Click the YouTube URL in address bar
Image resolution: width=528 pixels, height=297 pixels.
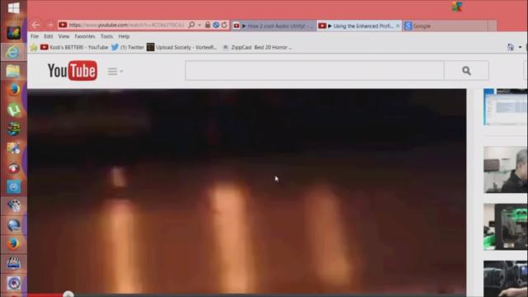(x=126, y=26)
